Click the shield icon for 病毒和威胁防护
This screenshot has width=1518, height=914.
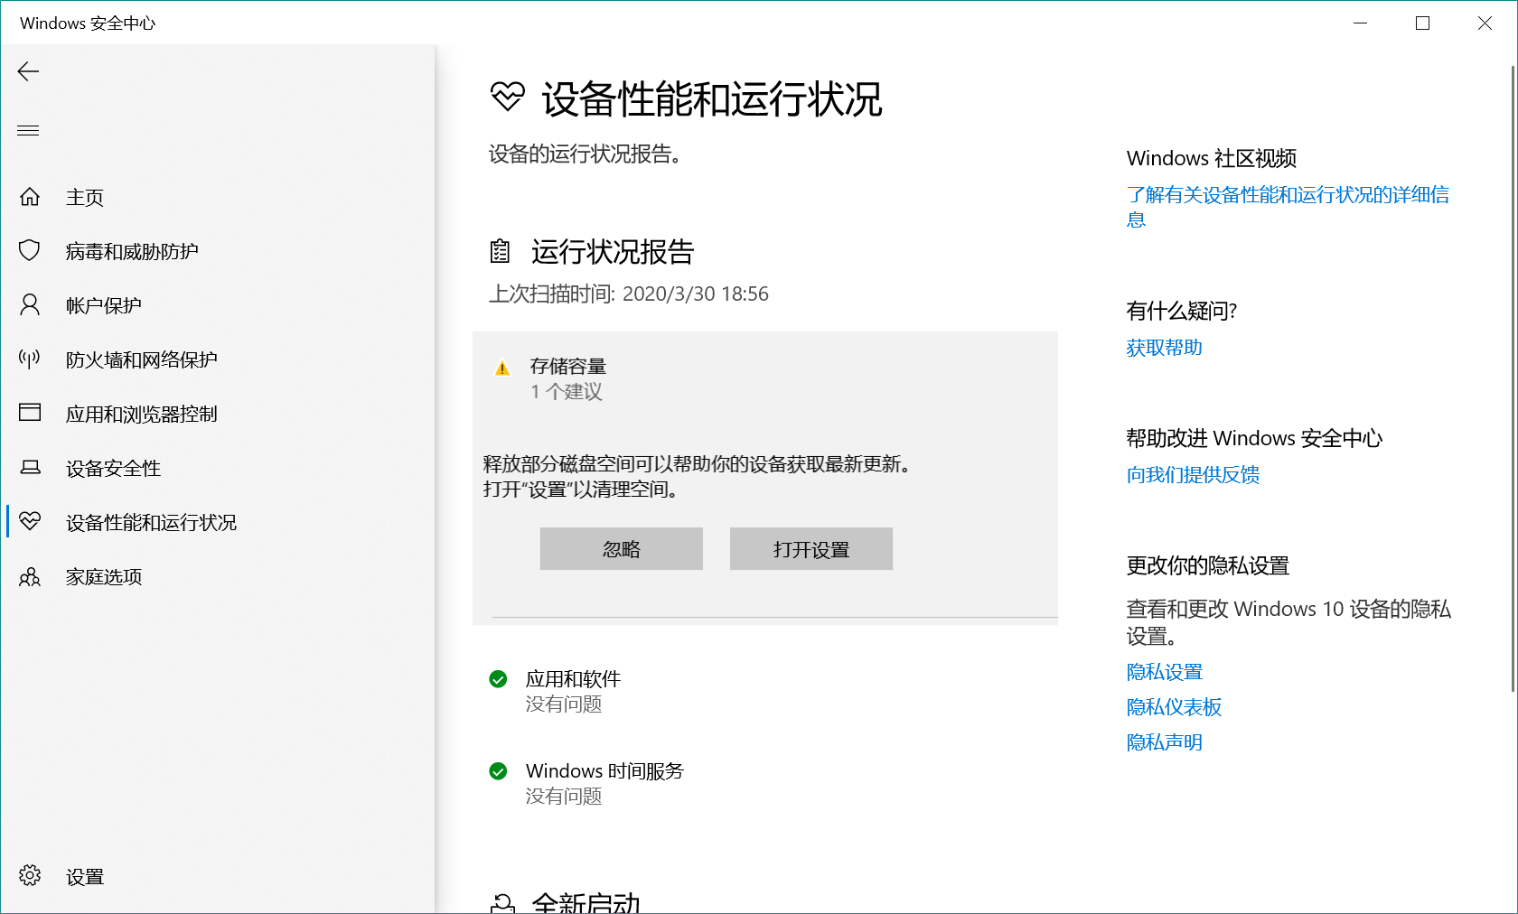point(30,250)
